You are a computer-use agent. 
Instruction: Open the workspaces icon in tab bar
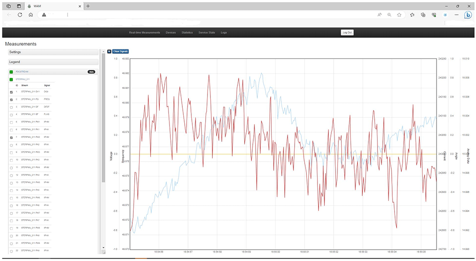[x=9, y=6]
